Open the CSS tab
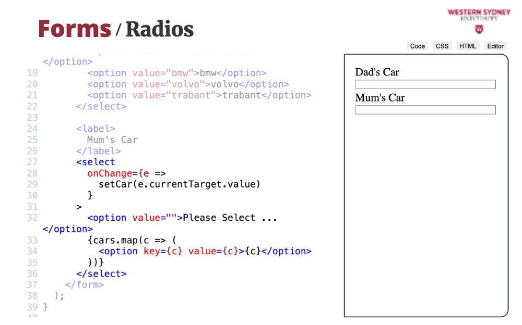522x325 pixels. point(442,46)
